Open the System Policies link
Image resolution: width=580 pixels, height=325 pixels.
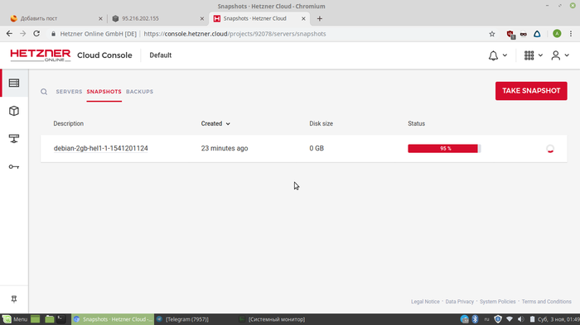pos(497,302)
